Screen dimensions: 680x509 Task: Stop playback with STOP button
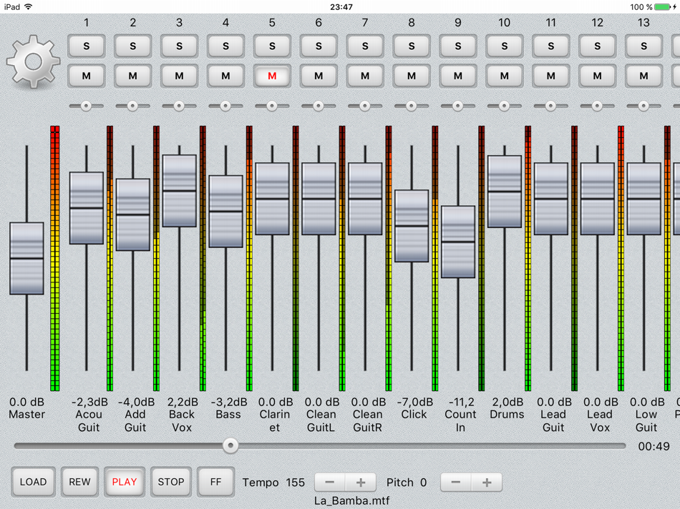tap(171, 482)
